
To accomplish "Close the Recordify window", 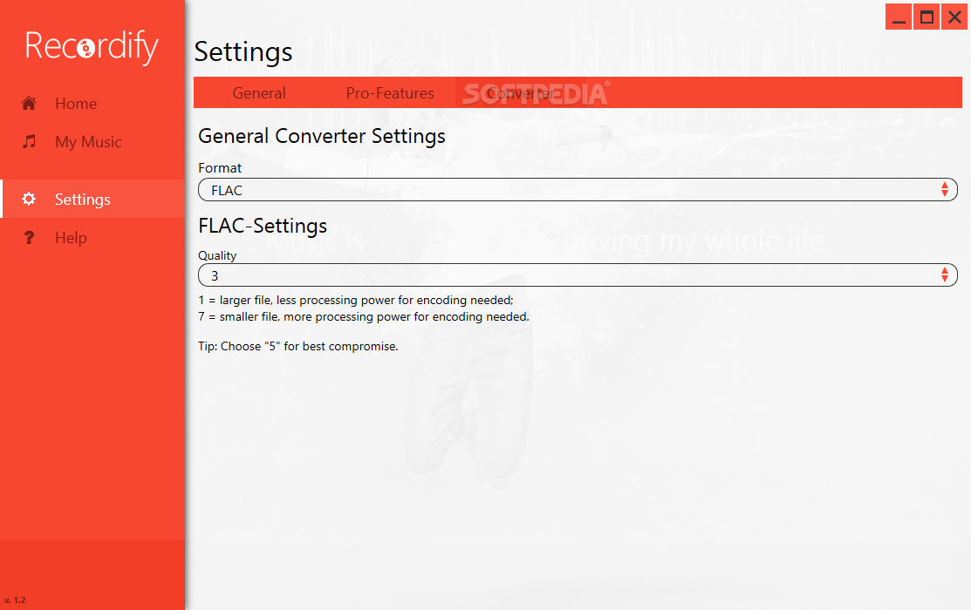I will (x=954, y=17).
